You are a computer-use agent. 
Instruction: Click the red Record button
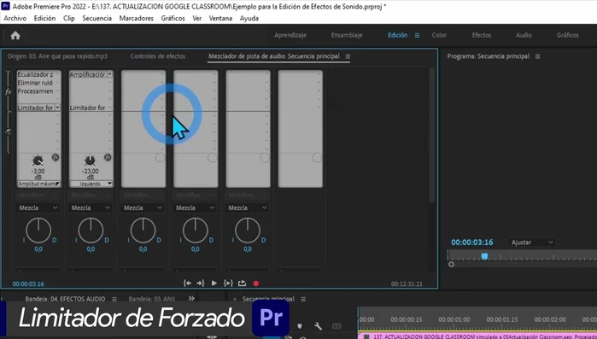click(256, 283)
